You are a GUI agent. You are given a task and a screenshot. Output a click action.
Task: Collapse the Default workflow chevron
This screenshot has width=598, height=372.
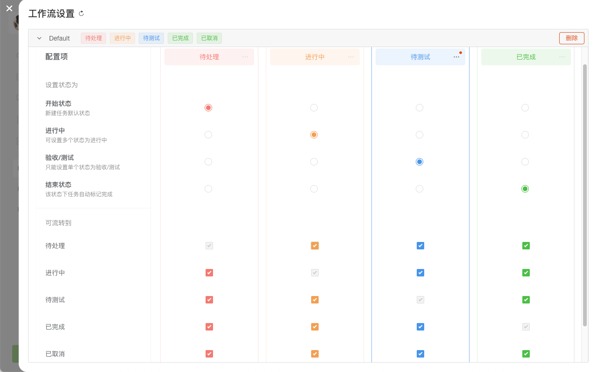[x=39, y=38]
